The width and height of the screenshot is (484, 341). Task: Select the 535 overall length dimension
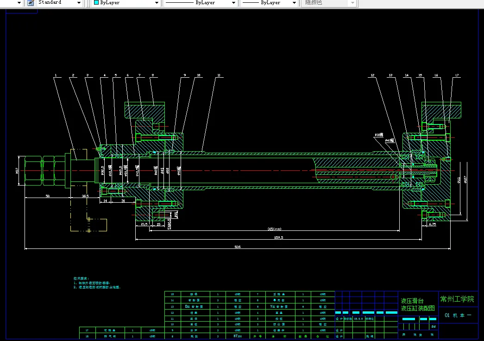pyautogui.click(x=238, y=247)
